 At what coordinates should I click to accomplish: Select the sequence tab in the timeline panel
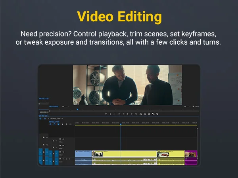(55, 118)
